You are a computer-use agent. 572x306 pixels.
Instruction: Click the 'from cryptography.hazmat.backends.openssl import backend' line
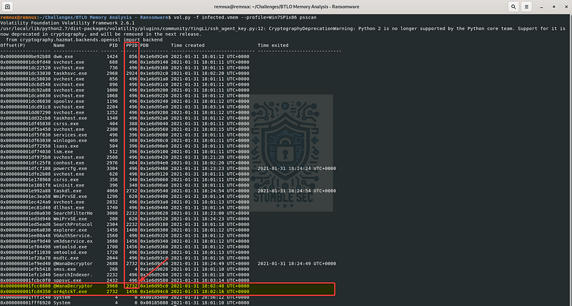(x=84, y=40)
